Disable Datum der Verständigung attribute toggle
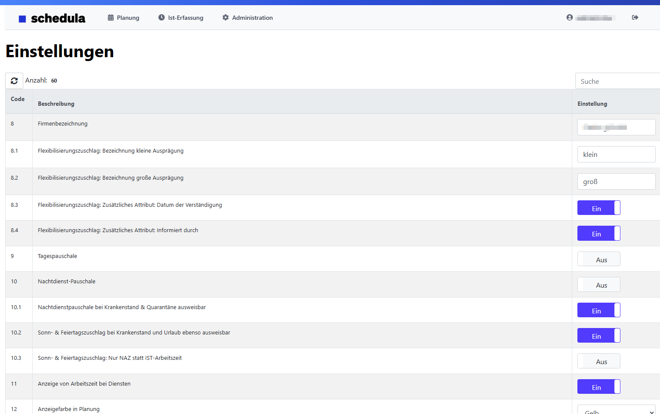 (x=598, y=208)
